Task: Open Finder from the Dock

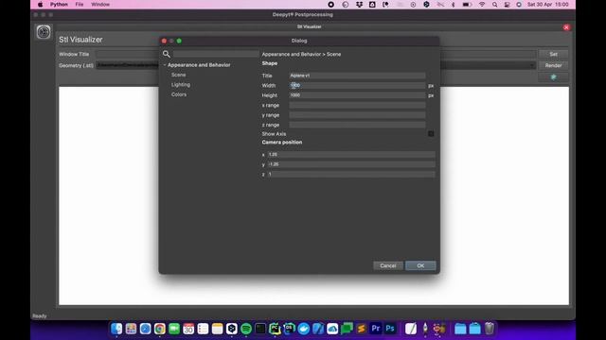Action: pyautogui.click(x=116, y=329)
